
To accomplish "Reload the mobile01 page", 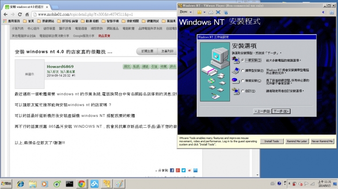I will pos(20,15).
